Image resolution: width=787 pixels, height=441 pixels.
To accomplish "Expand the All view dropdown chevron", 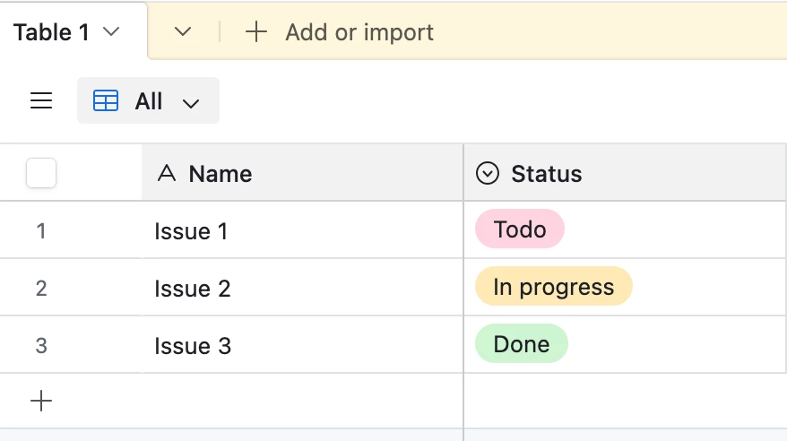I will 191,103.
